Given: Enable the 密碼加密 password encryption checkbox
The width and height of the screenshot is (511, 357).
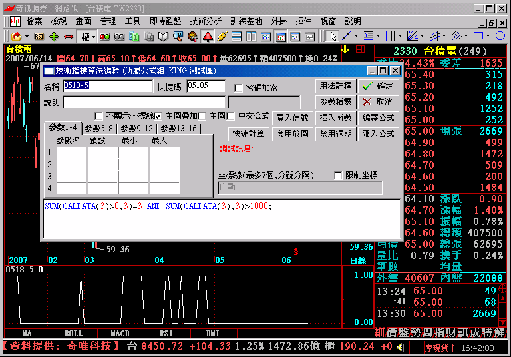Looking at the screenshot, I should coord(239,88).
